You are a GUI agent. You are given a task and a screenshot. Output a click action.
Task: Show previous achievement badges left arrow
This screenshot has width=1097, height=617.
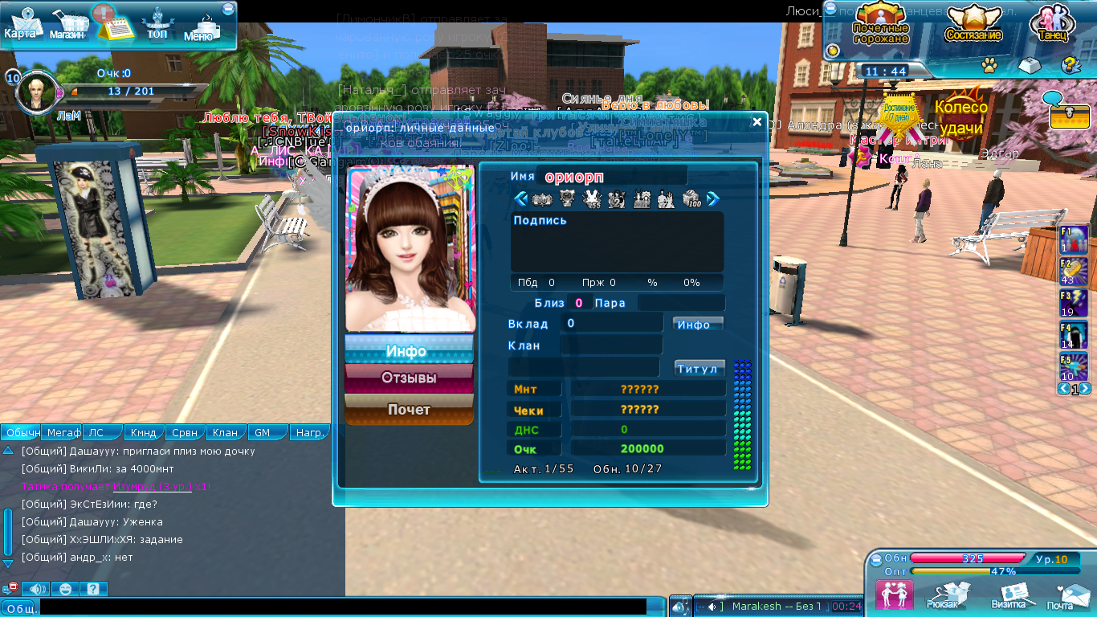pos(521,198)
